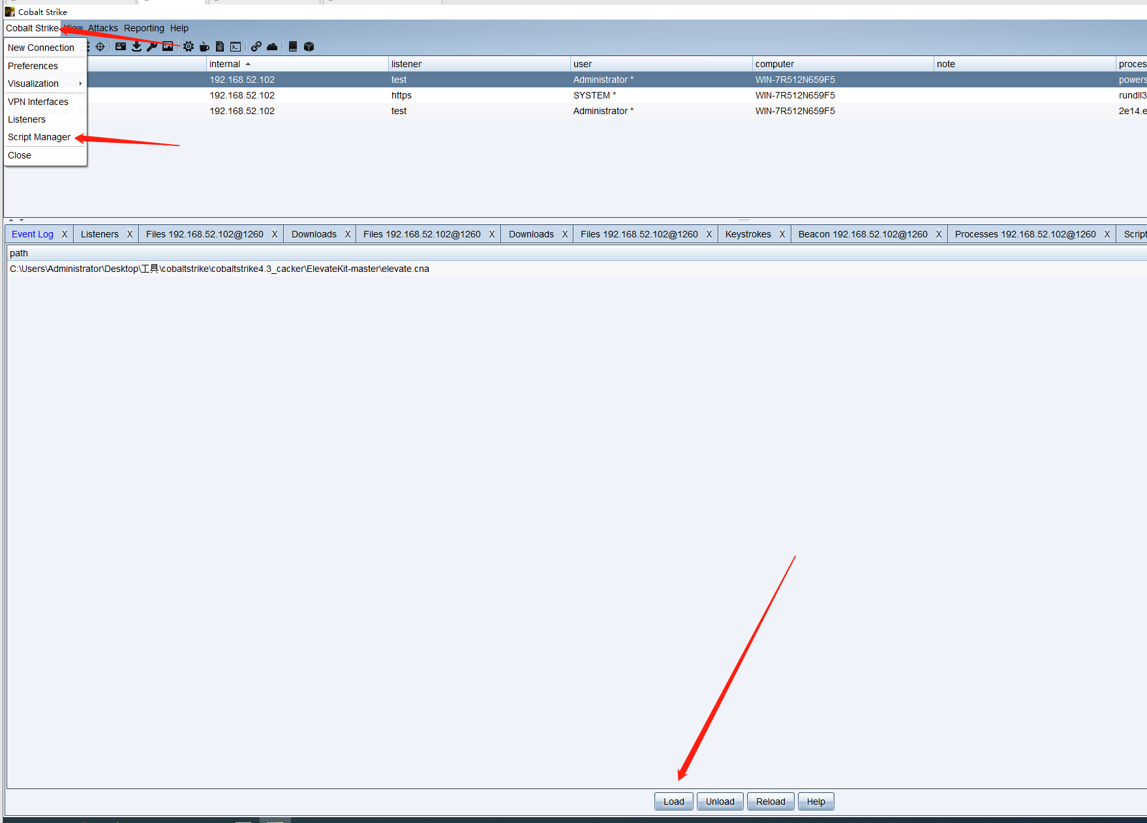Select the elevate.cna script path row

(577, 269)
